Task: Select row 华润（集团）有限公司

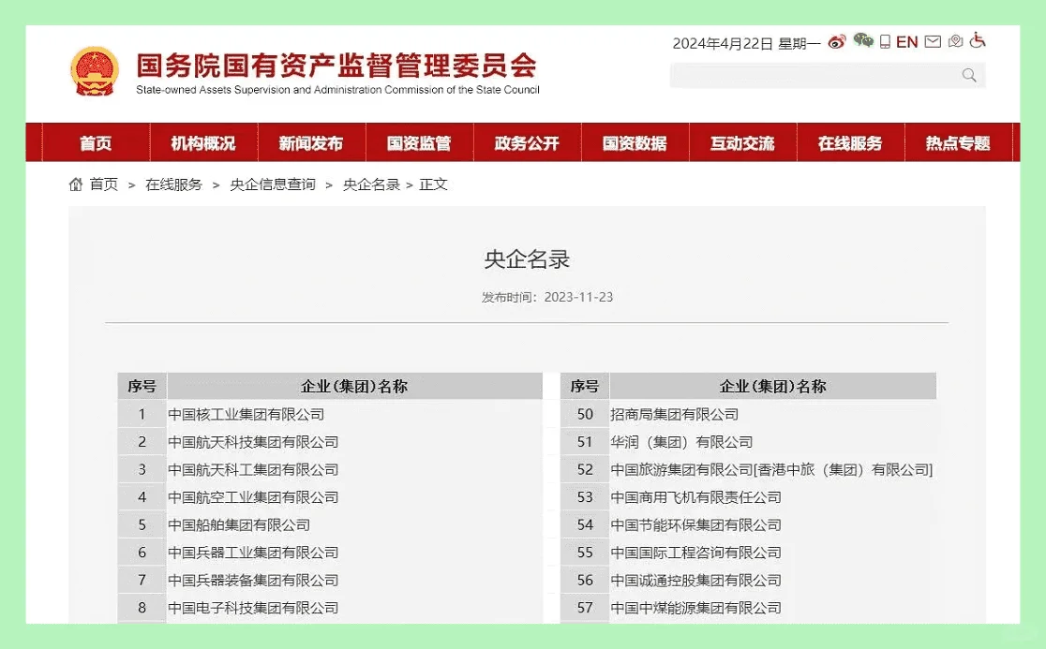Action: coord(749,442)
